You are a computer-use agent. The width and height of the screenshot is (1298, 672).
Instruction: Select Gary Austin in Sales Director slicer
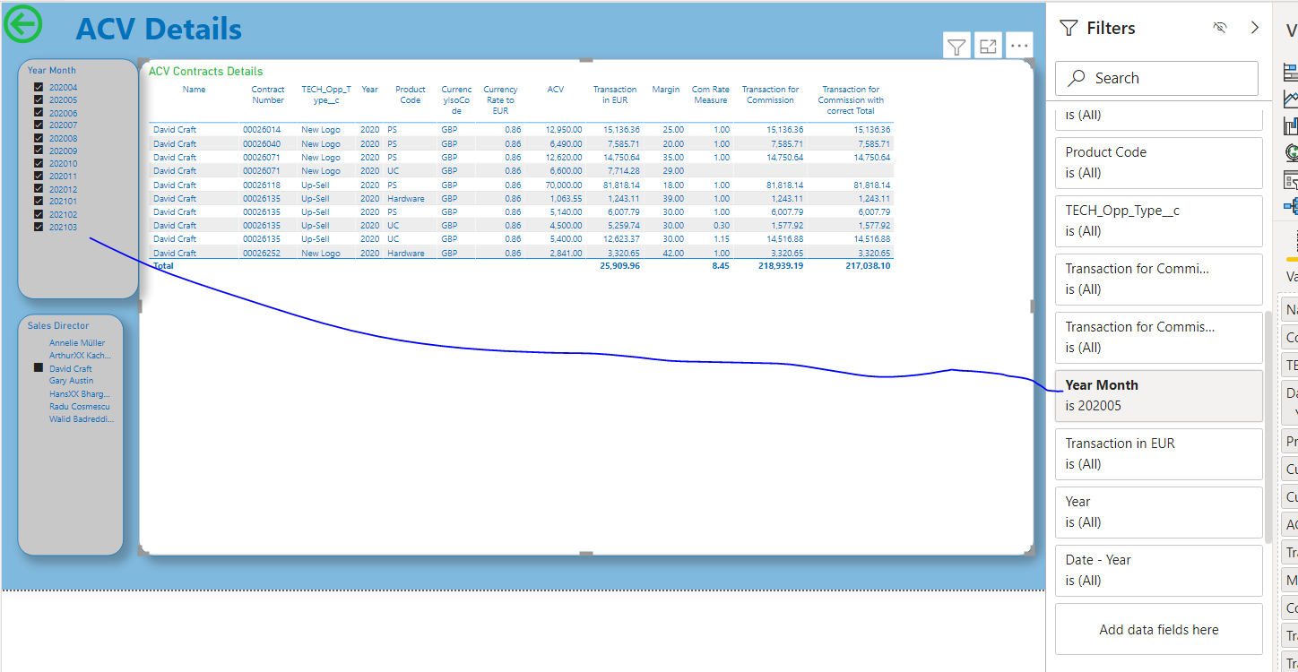71,381
